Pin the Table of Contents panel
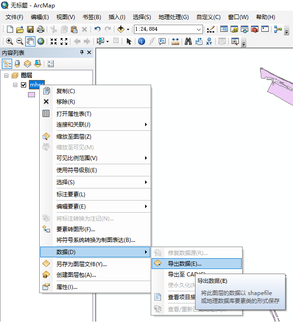293x322 pixels. [82, 53]
